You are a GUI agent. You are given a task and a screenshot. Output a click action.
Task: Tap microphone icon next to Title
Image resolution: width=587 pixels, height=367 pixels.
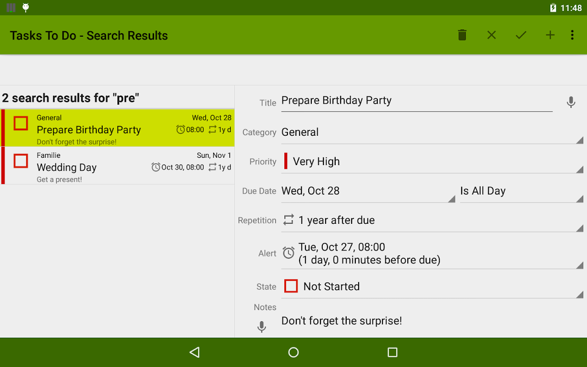click(571, 102)
